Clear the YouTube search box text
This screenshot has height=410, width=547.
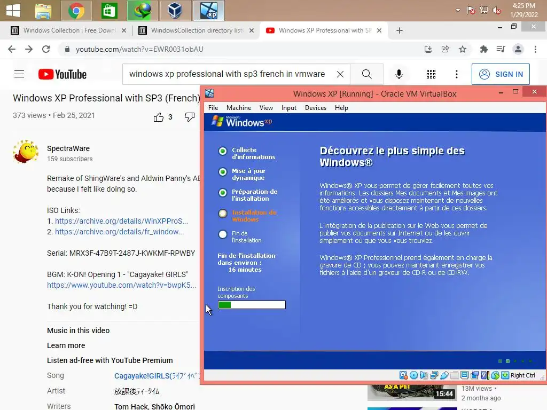[340, 74]
